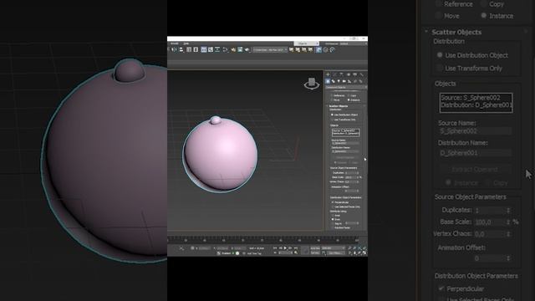Click the Animation Offset spinner arrows in the enlarged panel
The height and width of the screenshot is (301, 535).
[508, 258]
